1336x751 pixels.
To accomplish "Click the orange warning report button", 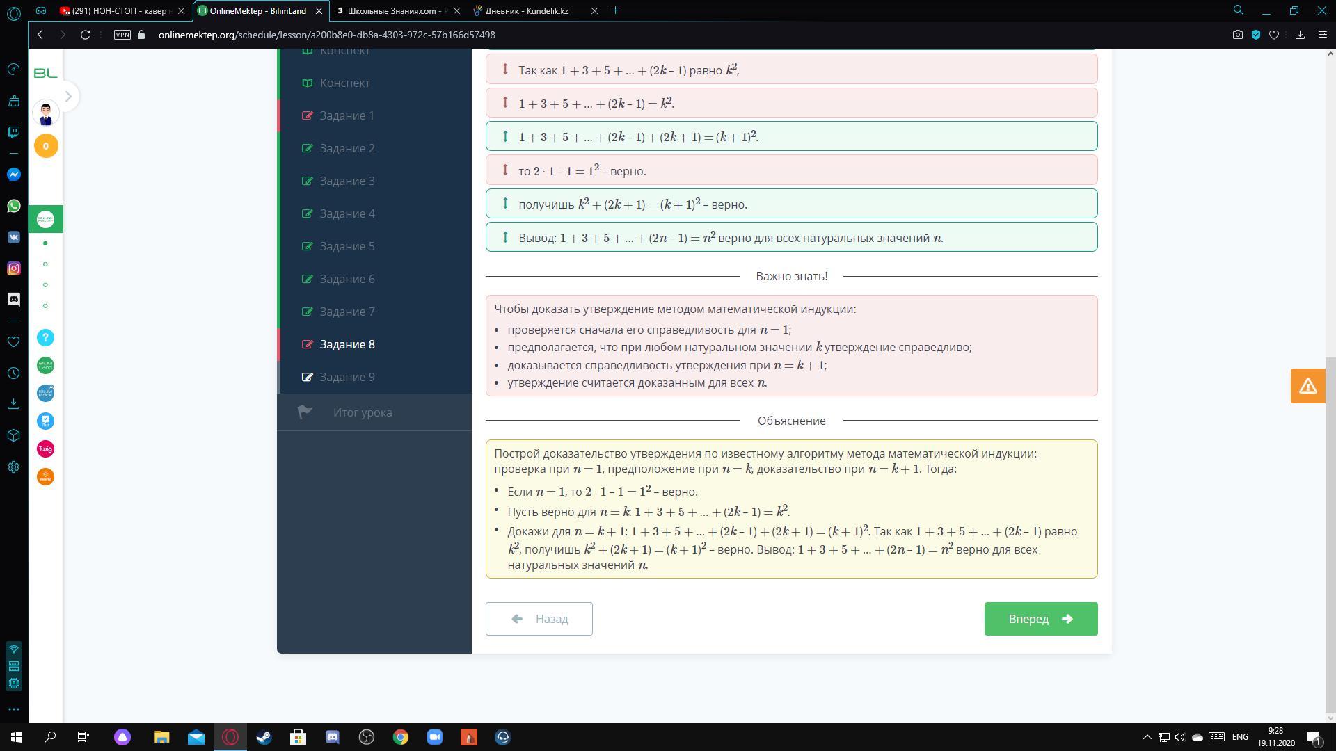I will tap(1307, 386).
